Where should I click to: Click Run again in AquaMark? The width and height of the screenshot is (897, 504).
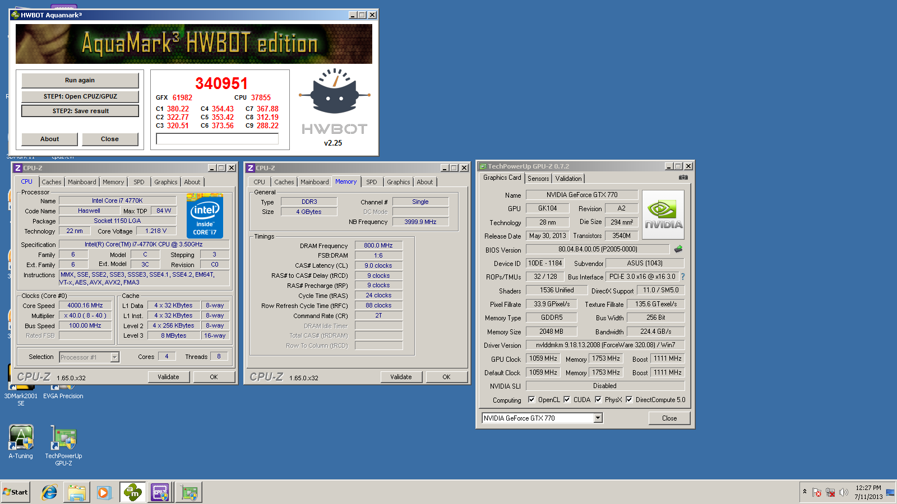(x=80, y=80)
